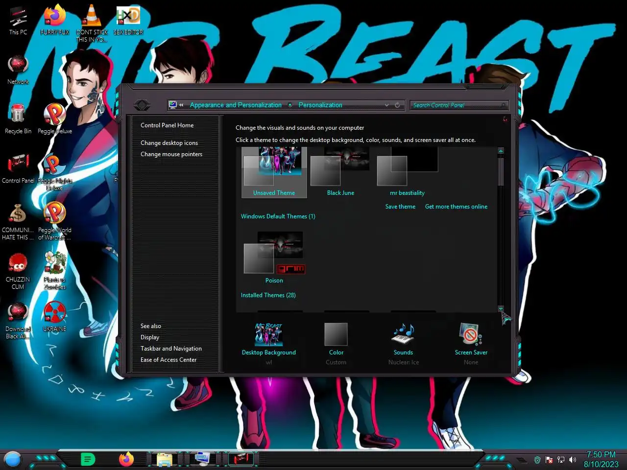Open Change desktop icons link

coord(169,143)
